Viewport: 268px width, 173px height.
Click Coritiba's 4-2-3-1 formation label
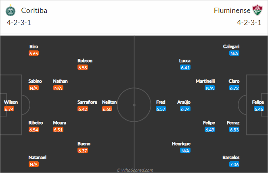tap(19, 23)
